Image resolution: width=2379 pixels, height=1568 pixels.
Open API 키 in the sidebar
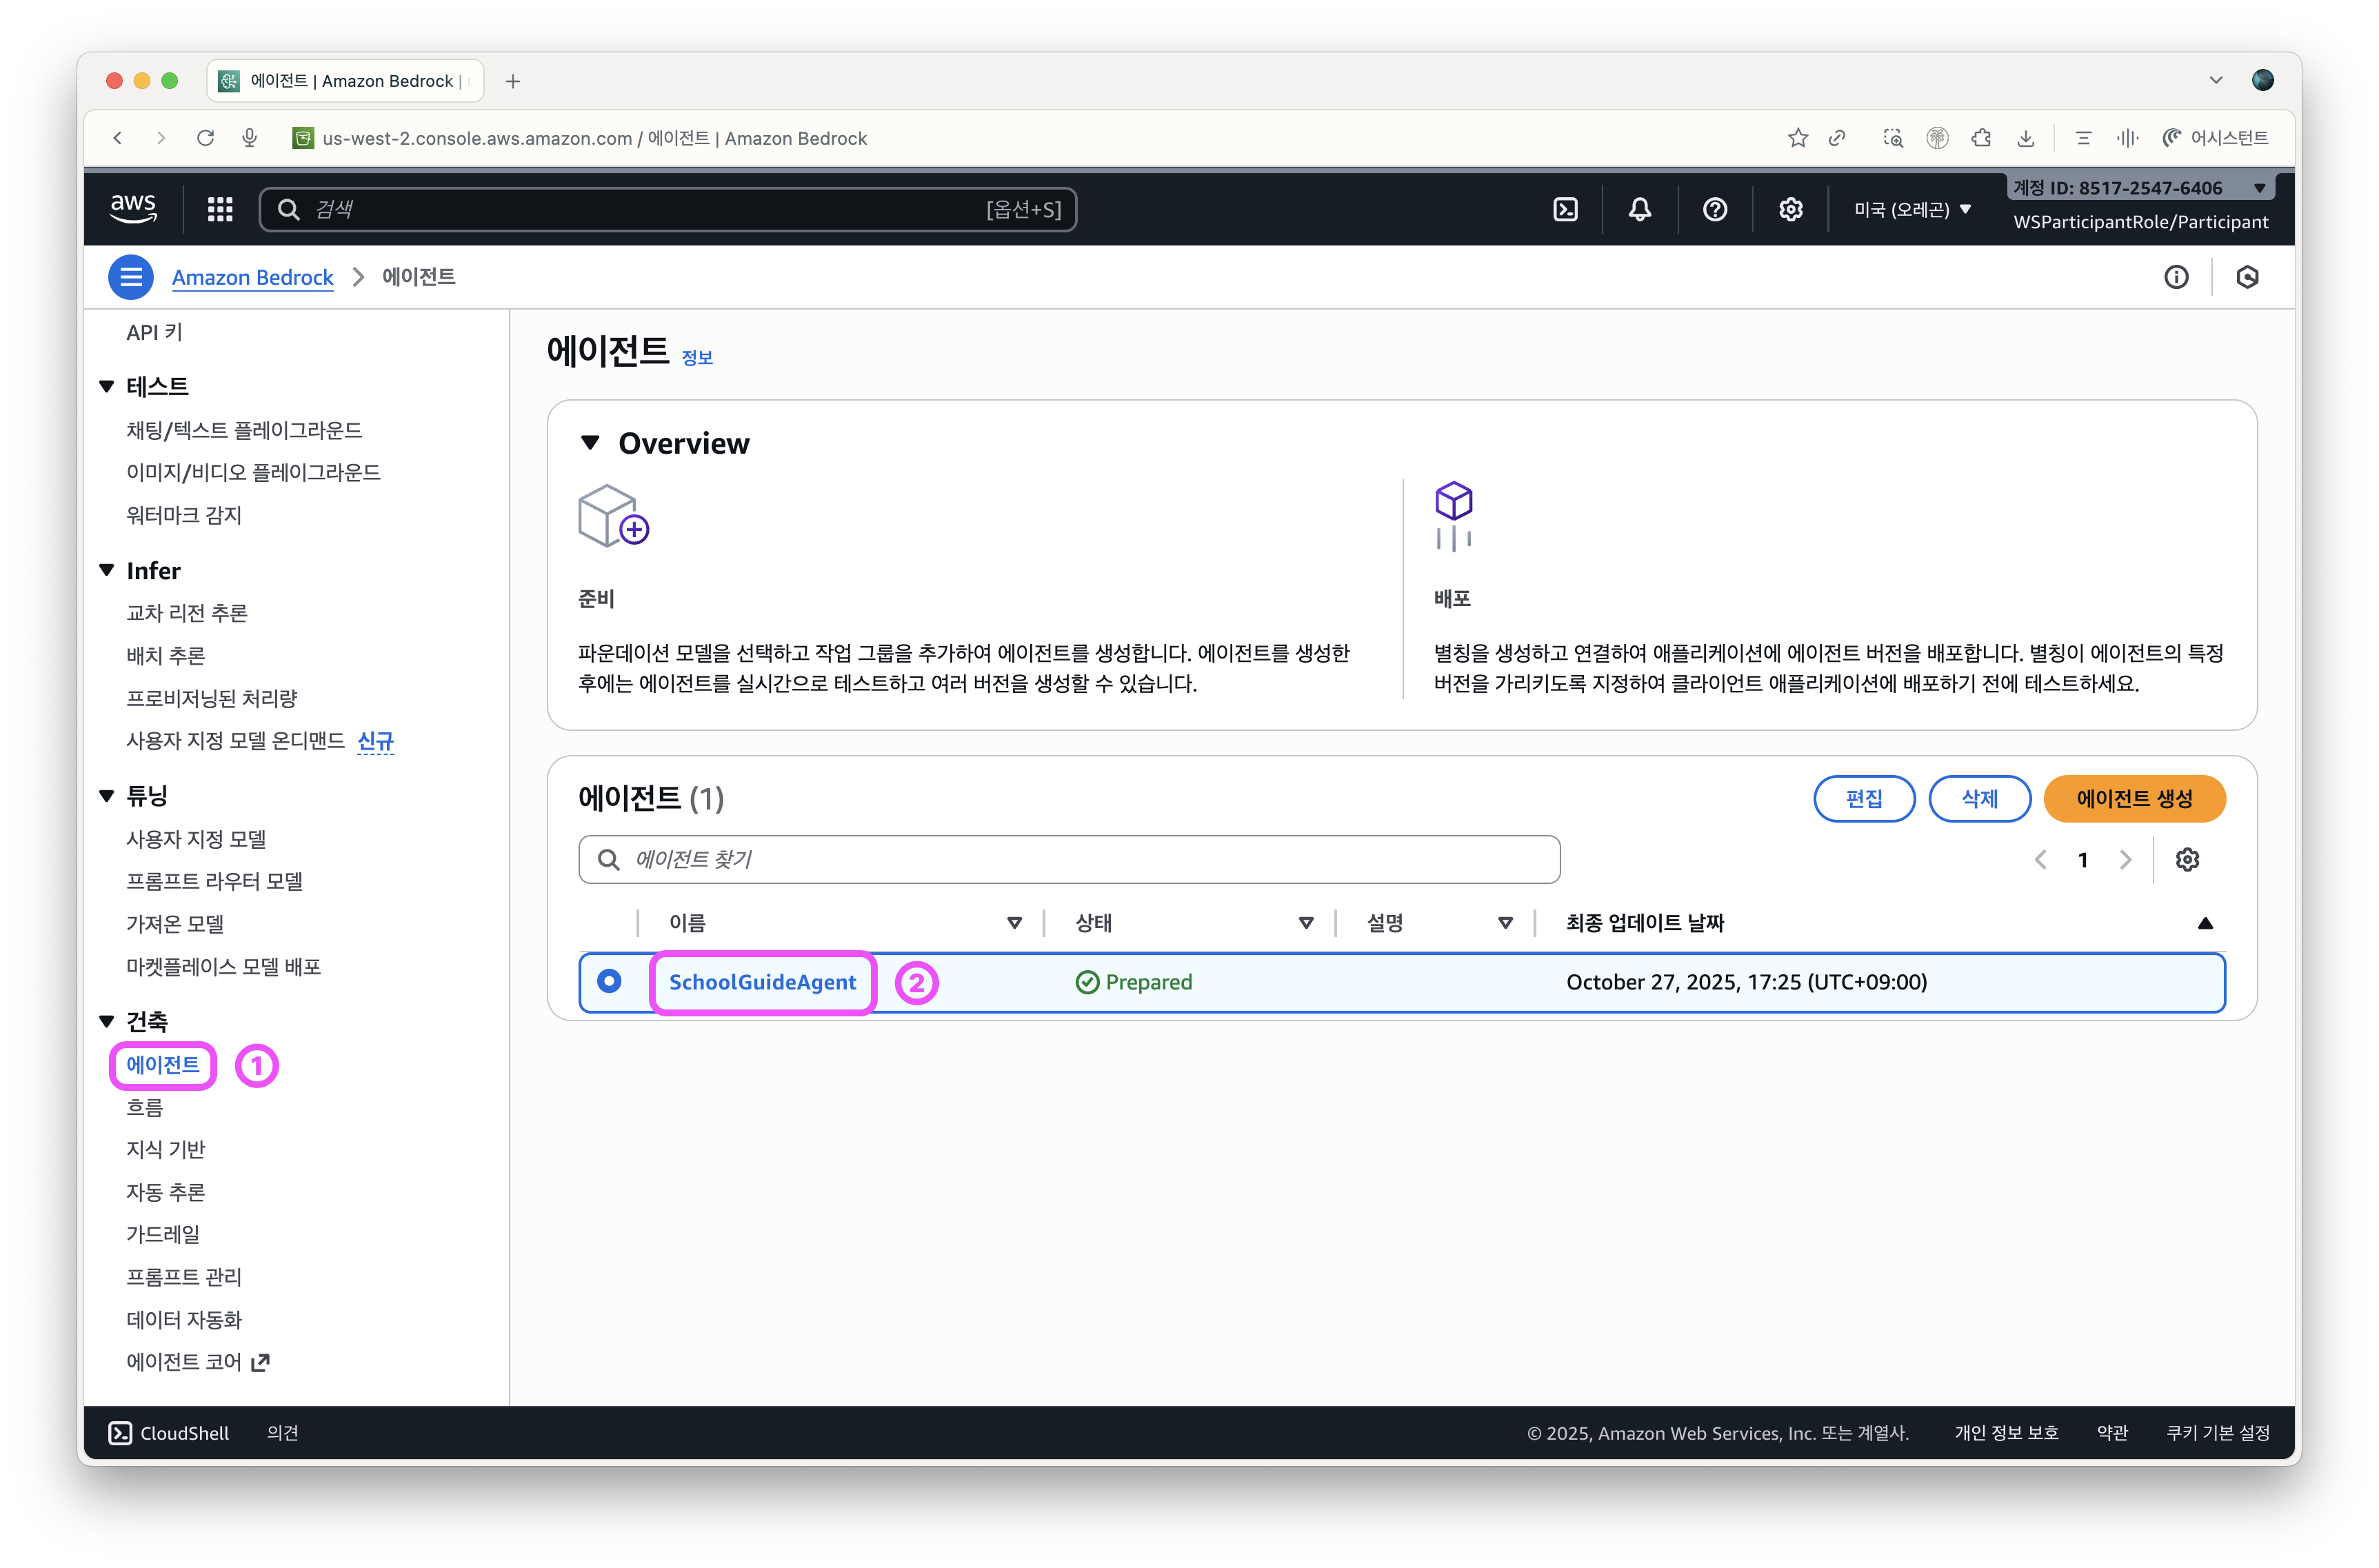click(x=154, y=332)
